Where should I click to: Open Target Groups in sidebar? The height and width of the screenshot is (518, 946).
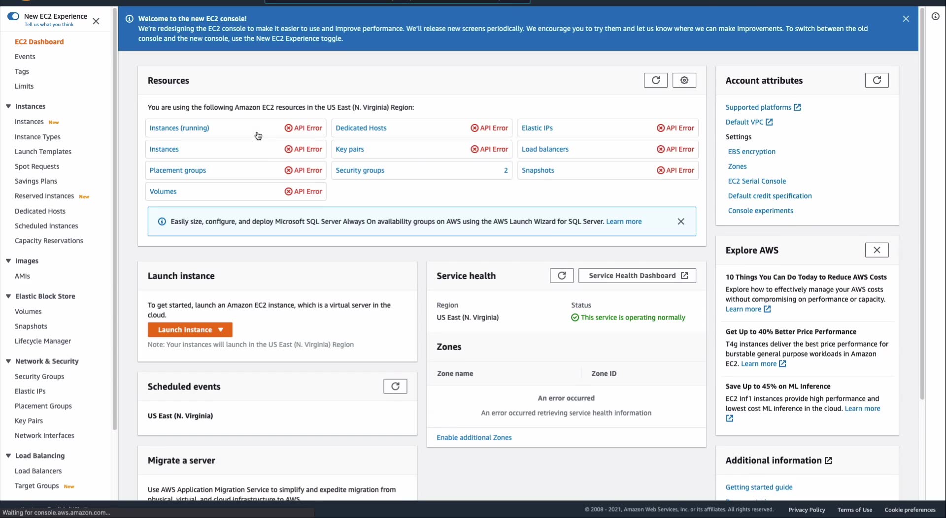(x=37, y=486)
